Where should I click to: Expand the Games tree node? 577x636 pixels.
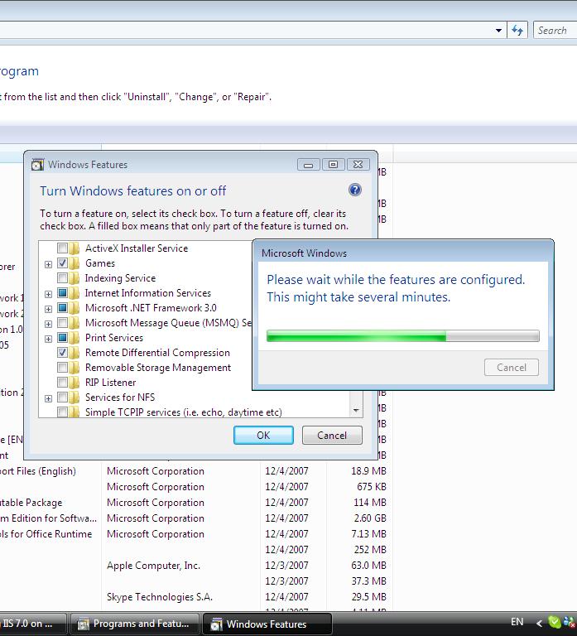point(48,264)
